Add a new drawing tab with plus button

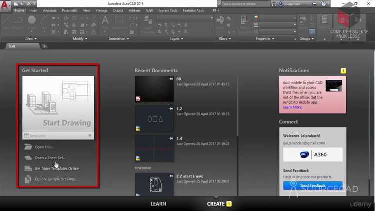44,46
